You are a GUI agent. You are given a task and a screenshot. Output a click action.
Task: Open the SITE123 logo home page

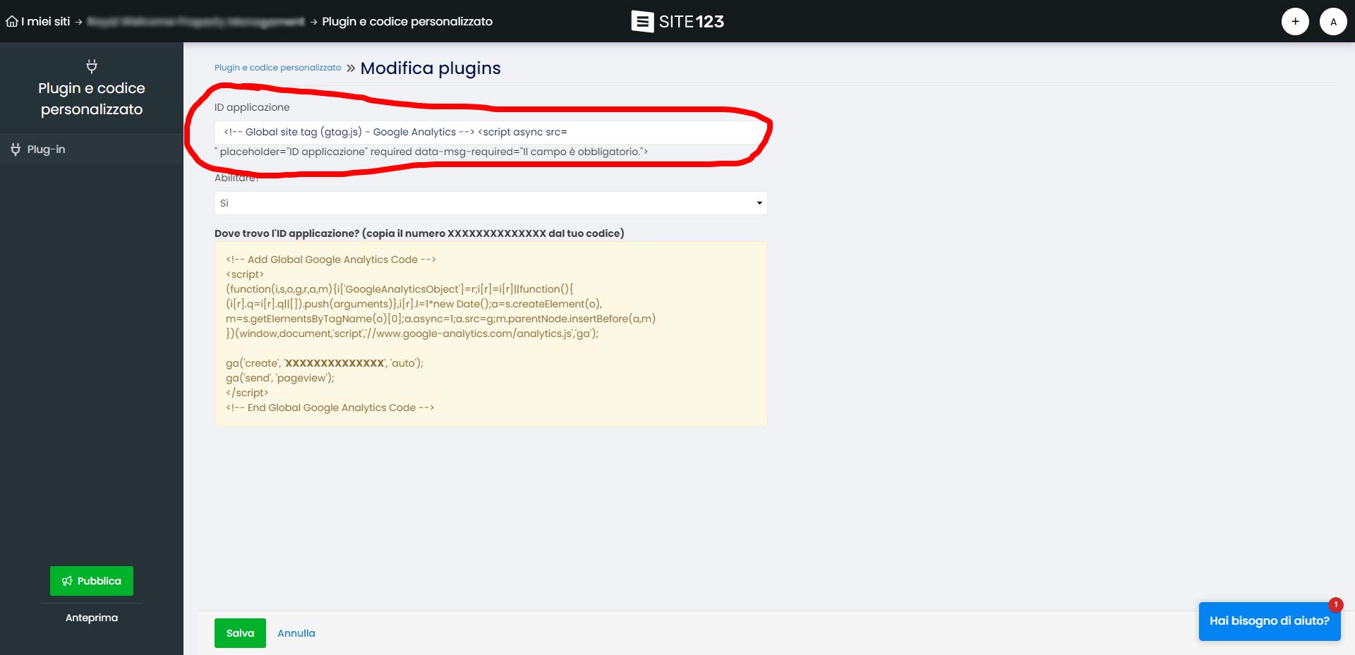pos(677,21)
